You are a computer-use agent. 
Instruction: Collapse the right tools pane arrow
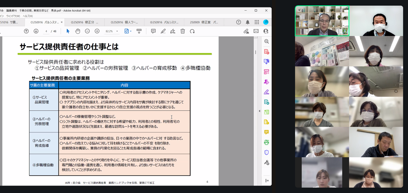tap(259, 111)
